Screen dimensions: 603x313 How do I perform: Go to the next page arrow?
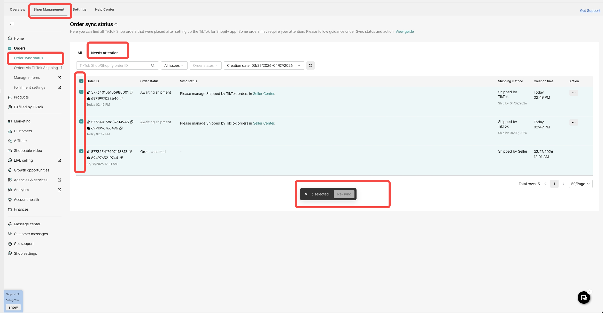564,184
